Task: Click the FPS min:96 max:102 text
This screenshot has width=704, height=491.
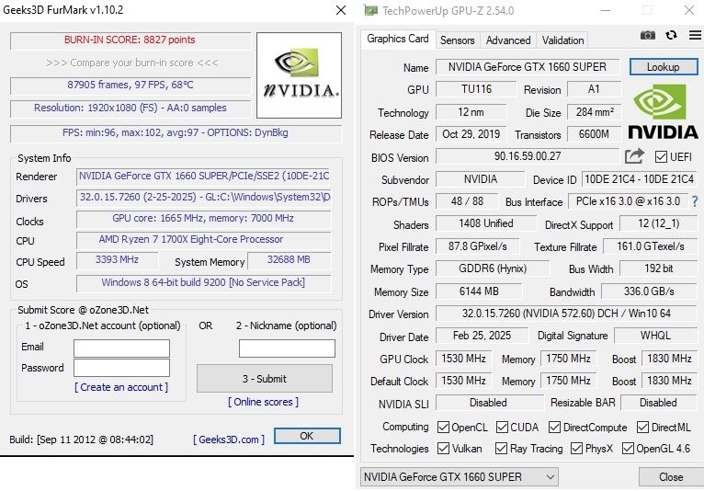Action: [176, 133]
